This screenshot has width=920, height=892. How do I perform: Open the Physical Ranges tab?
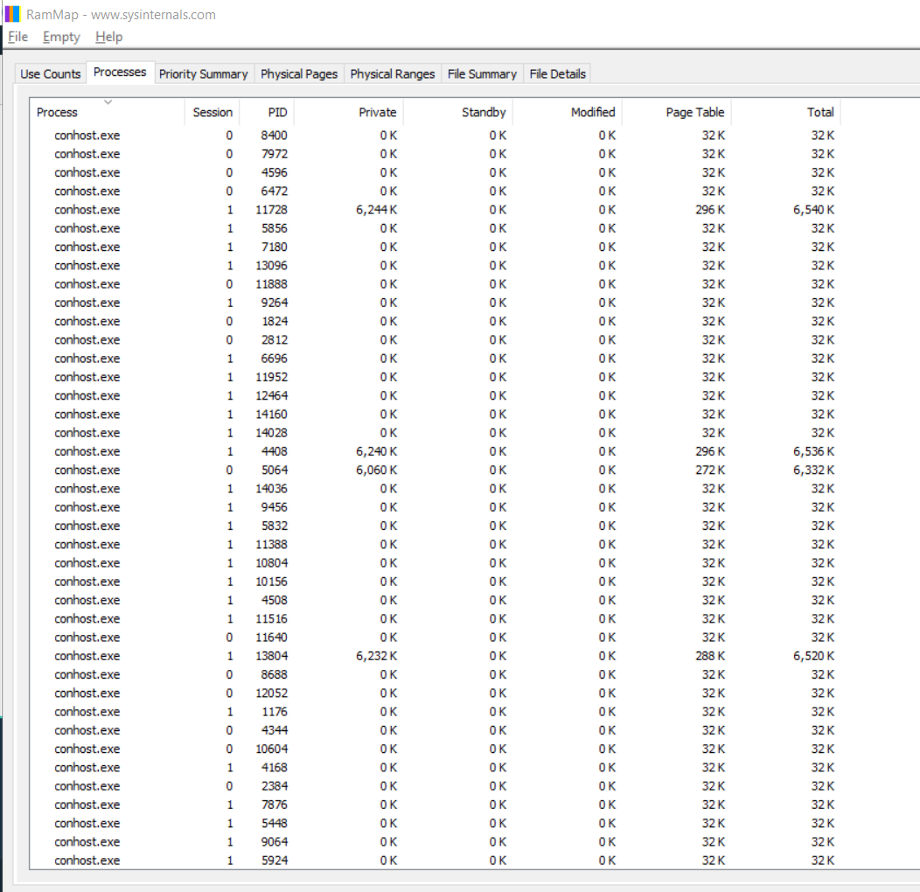pyautogui.click(x=393, y=74)
